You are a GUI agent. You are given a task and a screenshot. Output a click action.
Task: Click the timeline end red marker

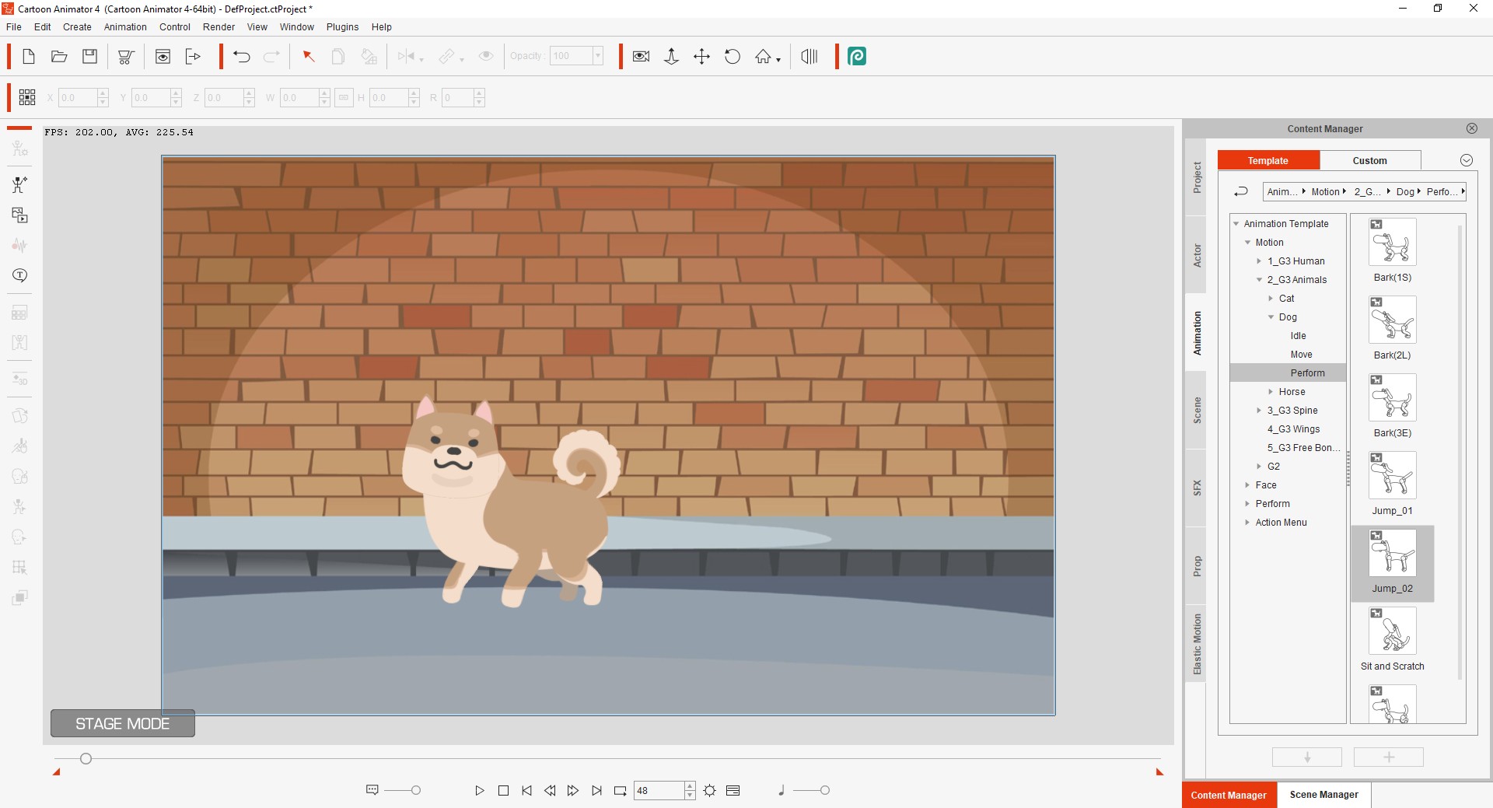click(1159, 771)
